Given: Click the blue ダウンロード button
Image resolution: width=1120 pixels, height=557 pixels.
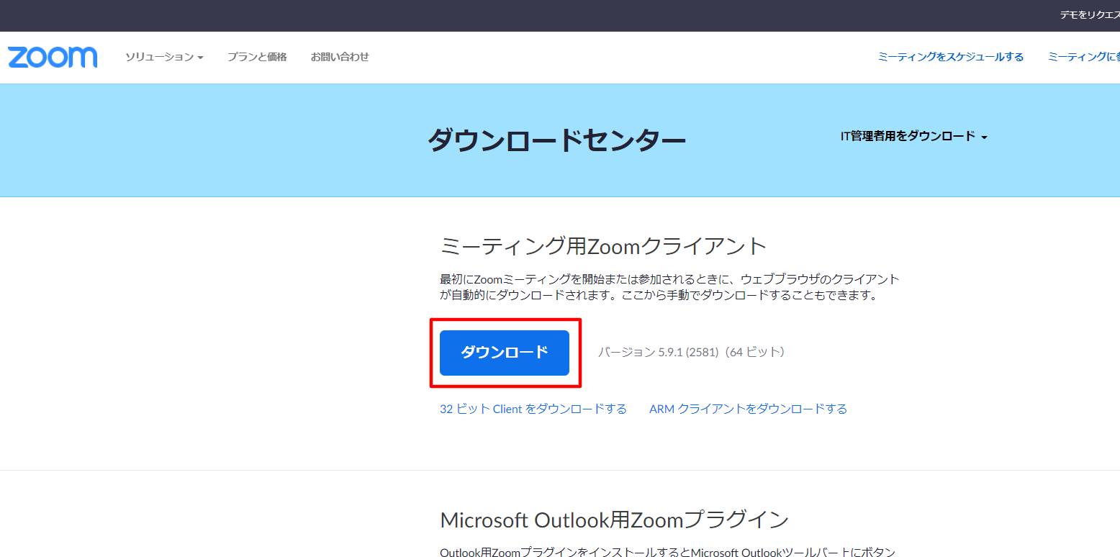Looking at the screenshot, I should click(x=505, y=353).
